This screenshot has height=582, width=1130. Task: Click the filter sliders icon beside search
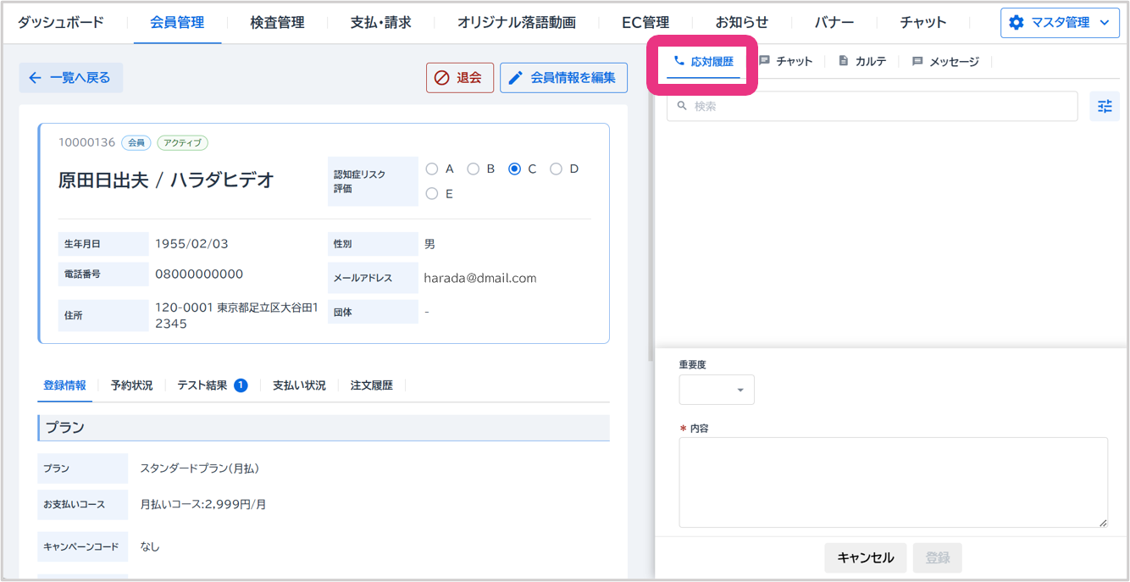[1104, 106]
